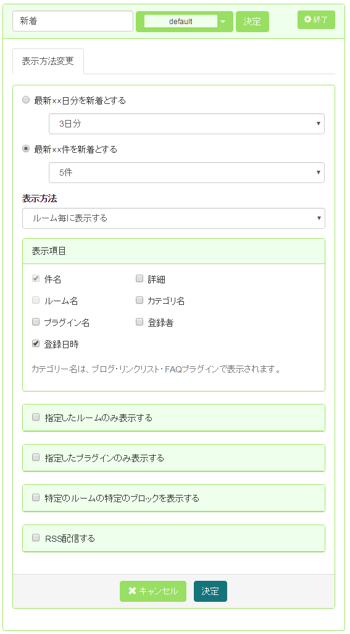The height and width of the screenshot is (634, 350).
Task: Enable 指定したプラグインのみ表示する
Action: pos(36,457)
